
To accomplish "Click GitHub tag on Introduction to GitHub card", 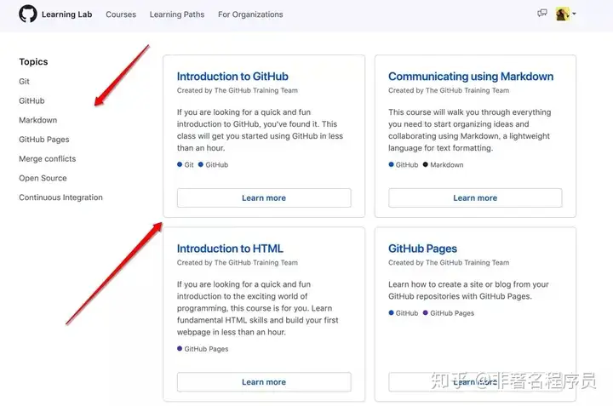I will 216,165.
